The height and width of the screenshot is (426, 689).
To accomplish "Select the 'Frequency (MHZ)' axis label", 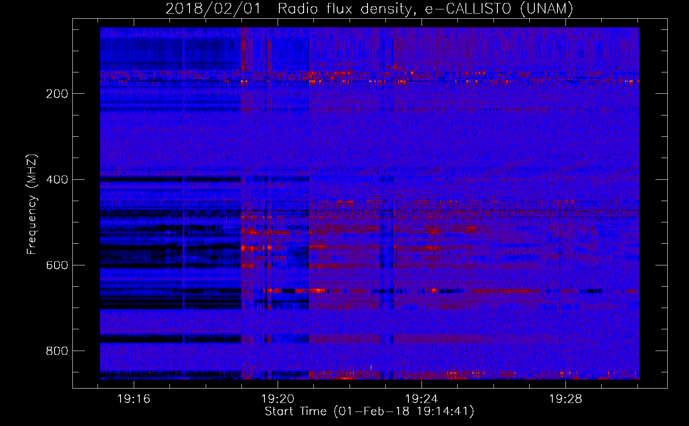I will [32, 204].
